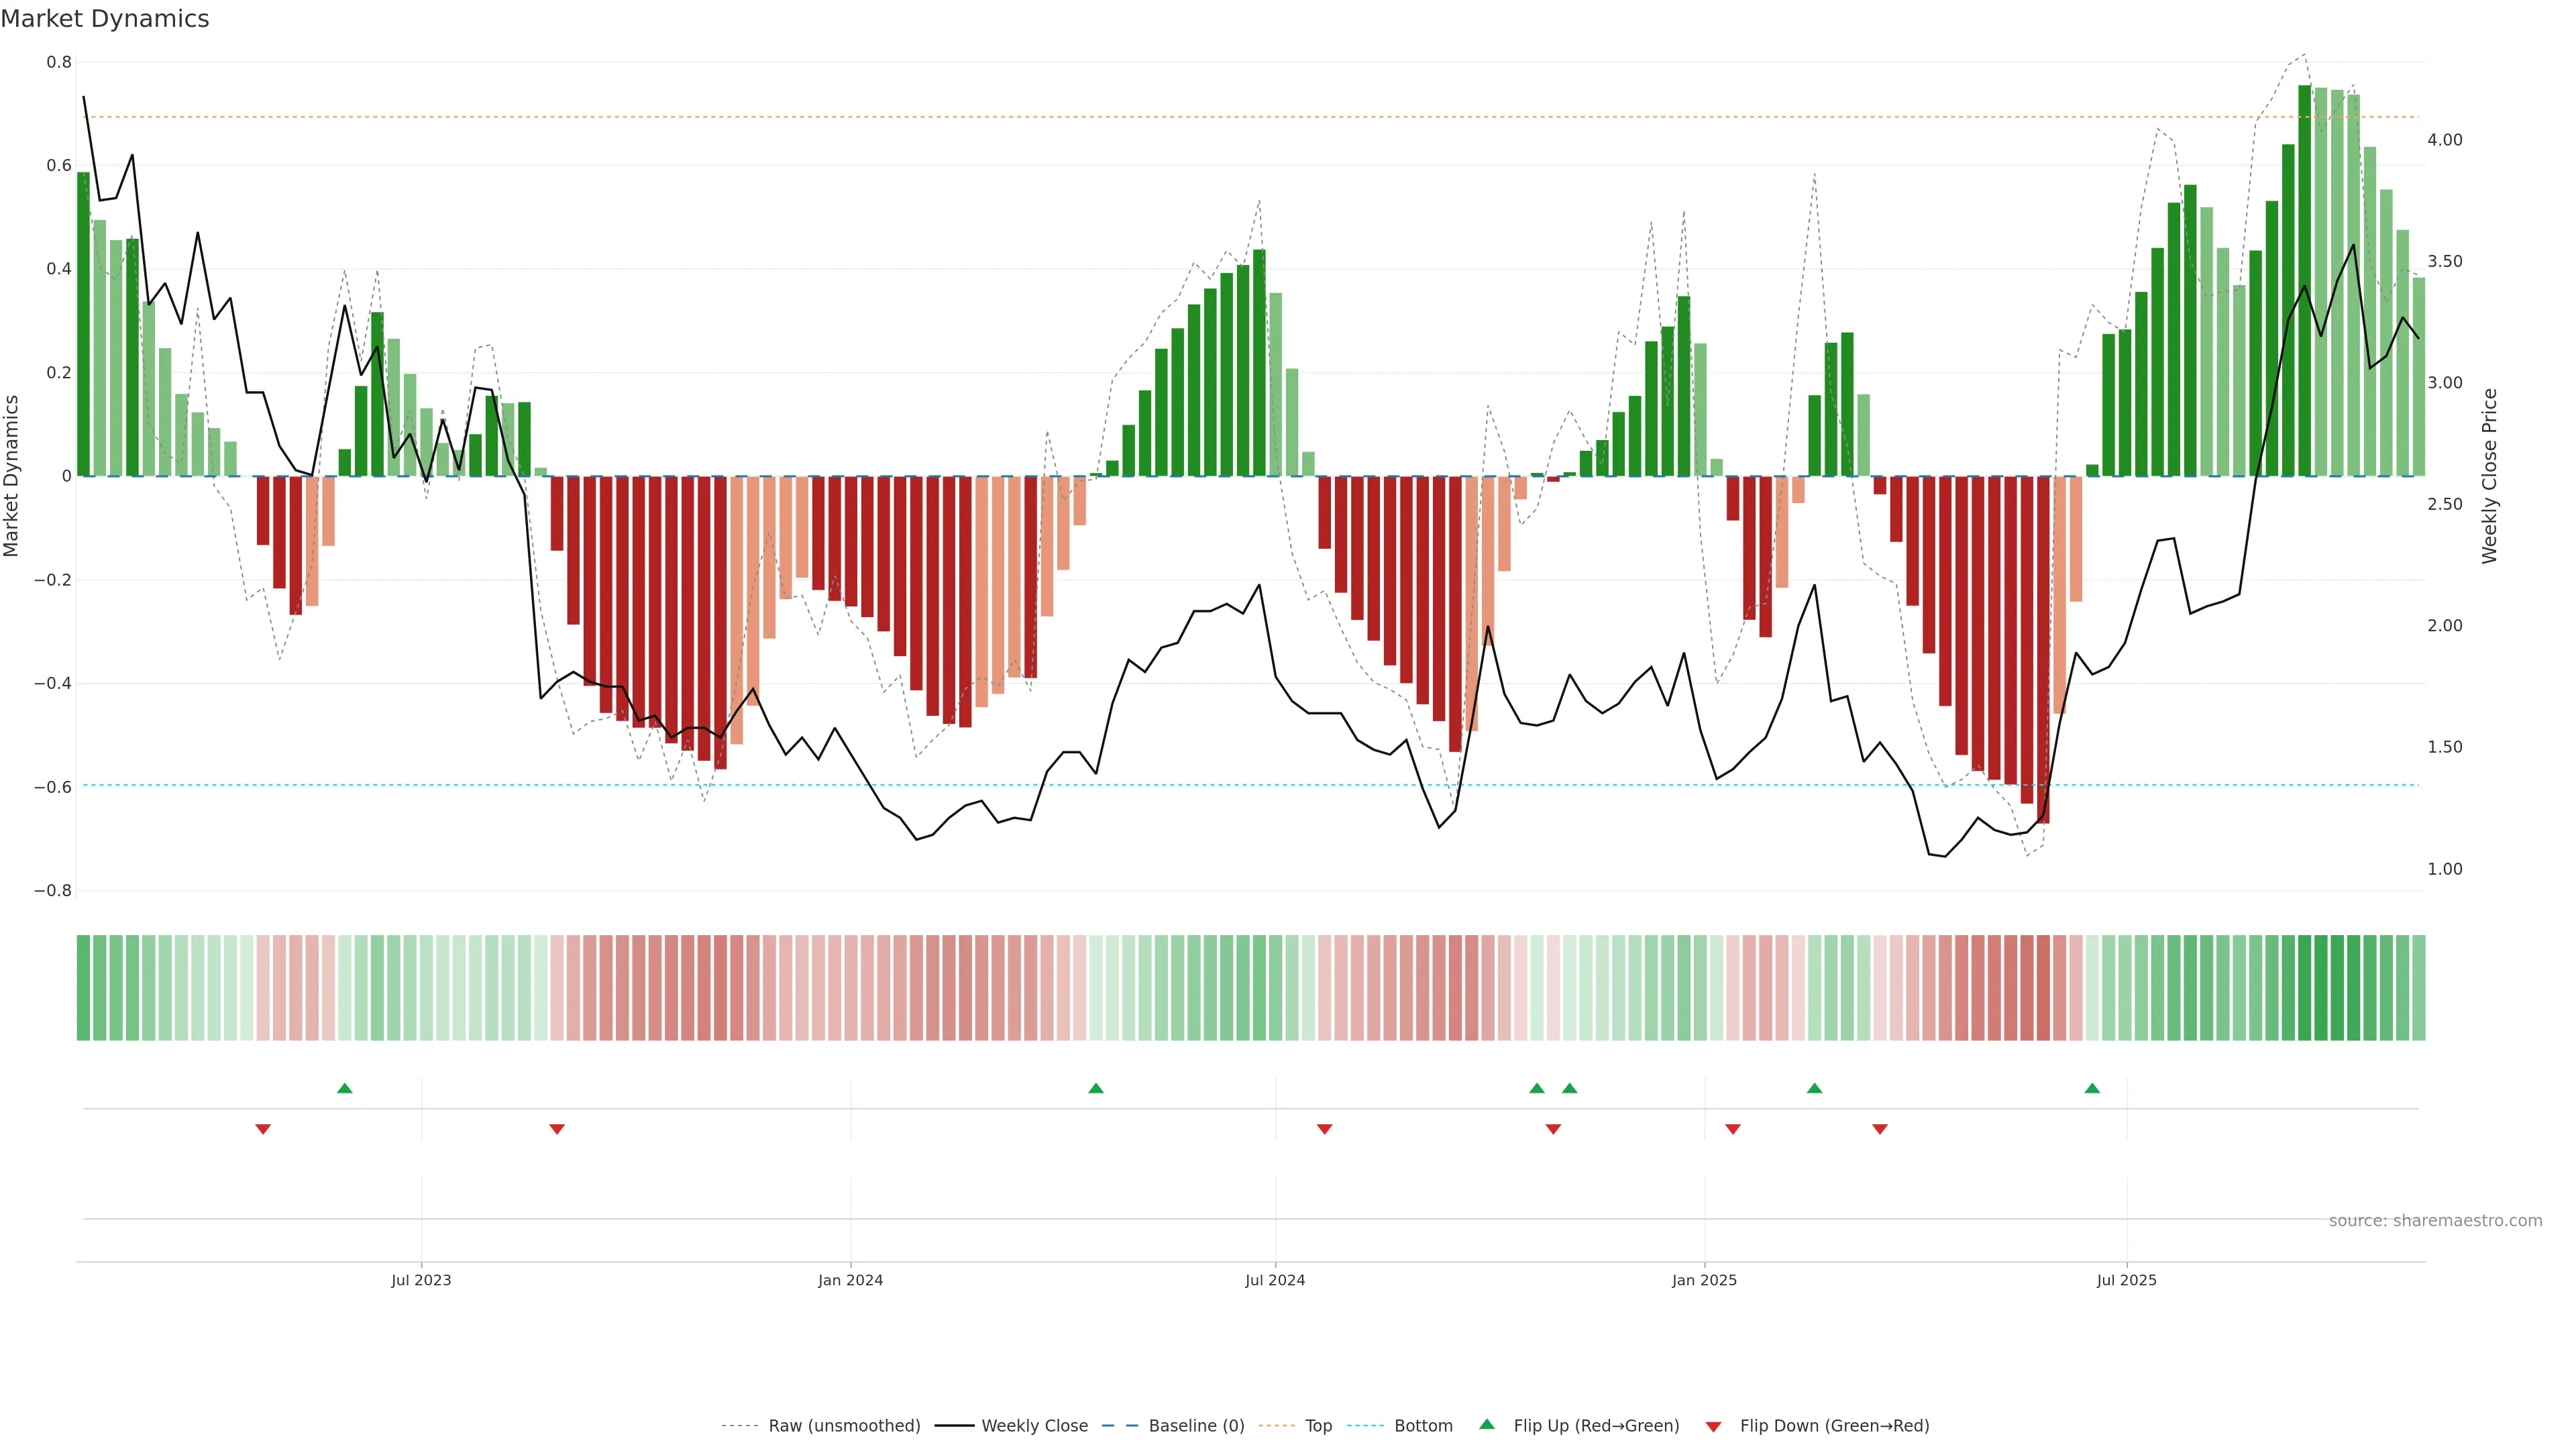Click the Jan 2024 x-axis label
The height and width of the screenshot is (1449, 2576).
tap(850, 1280)
